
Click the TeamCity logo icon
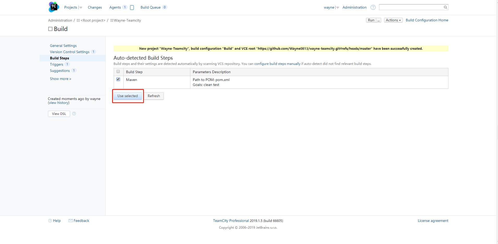pyautogui.click(x=54, y=7)
